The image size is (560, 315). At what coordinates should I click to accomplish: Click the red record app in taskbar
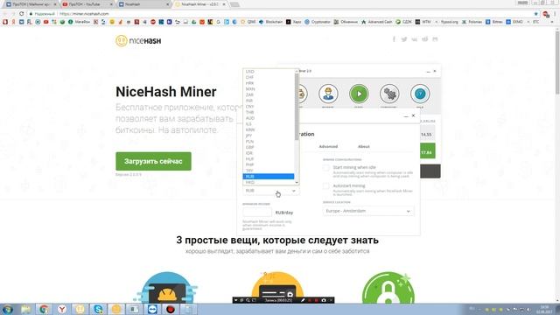pyautogui.click(x=171, y=309)
